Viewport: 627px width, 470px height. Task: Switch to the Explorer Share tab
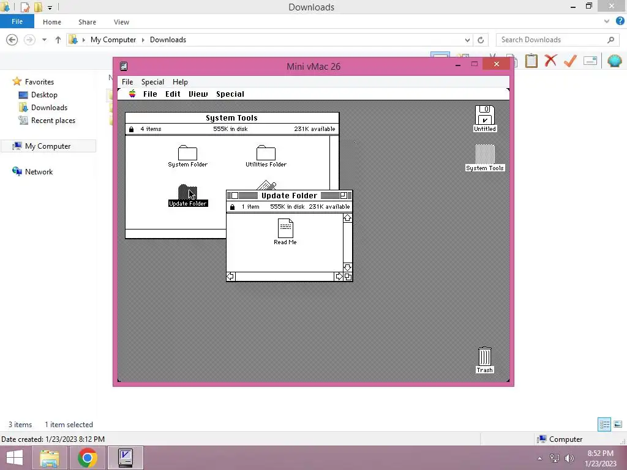87,22
